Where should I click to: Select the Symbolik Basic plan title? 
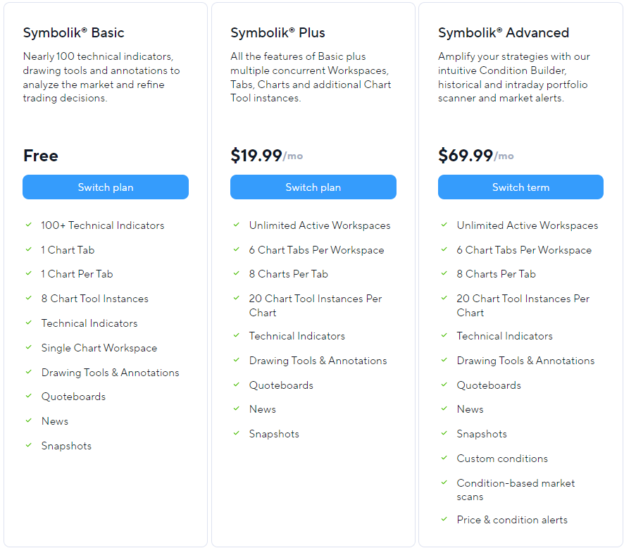[74, 32]
